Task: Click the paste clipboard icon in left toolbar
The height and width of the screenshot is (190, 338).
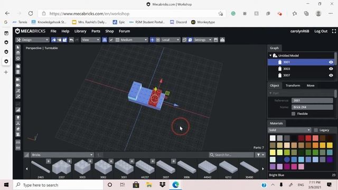Action: (x=18, y=72)
